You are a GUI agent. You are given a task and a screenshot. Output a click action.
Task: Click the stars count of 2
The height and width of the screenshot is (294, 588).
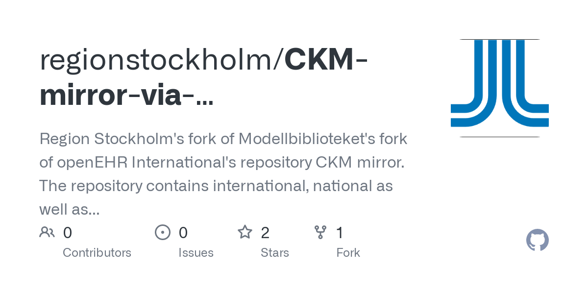point(265,233)
